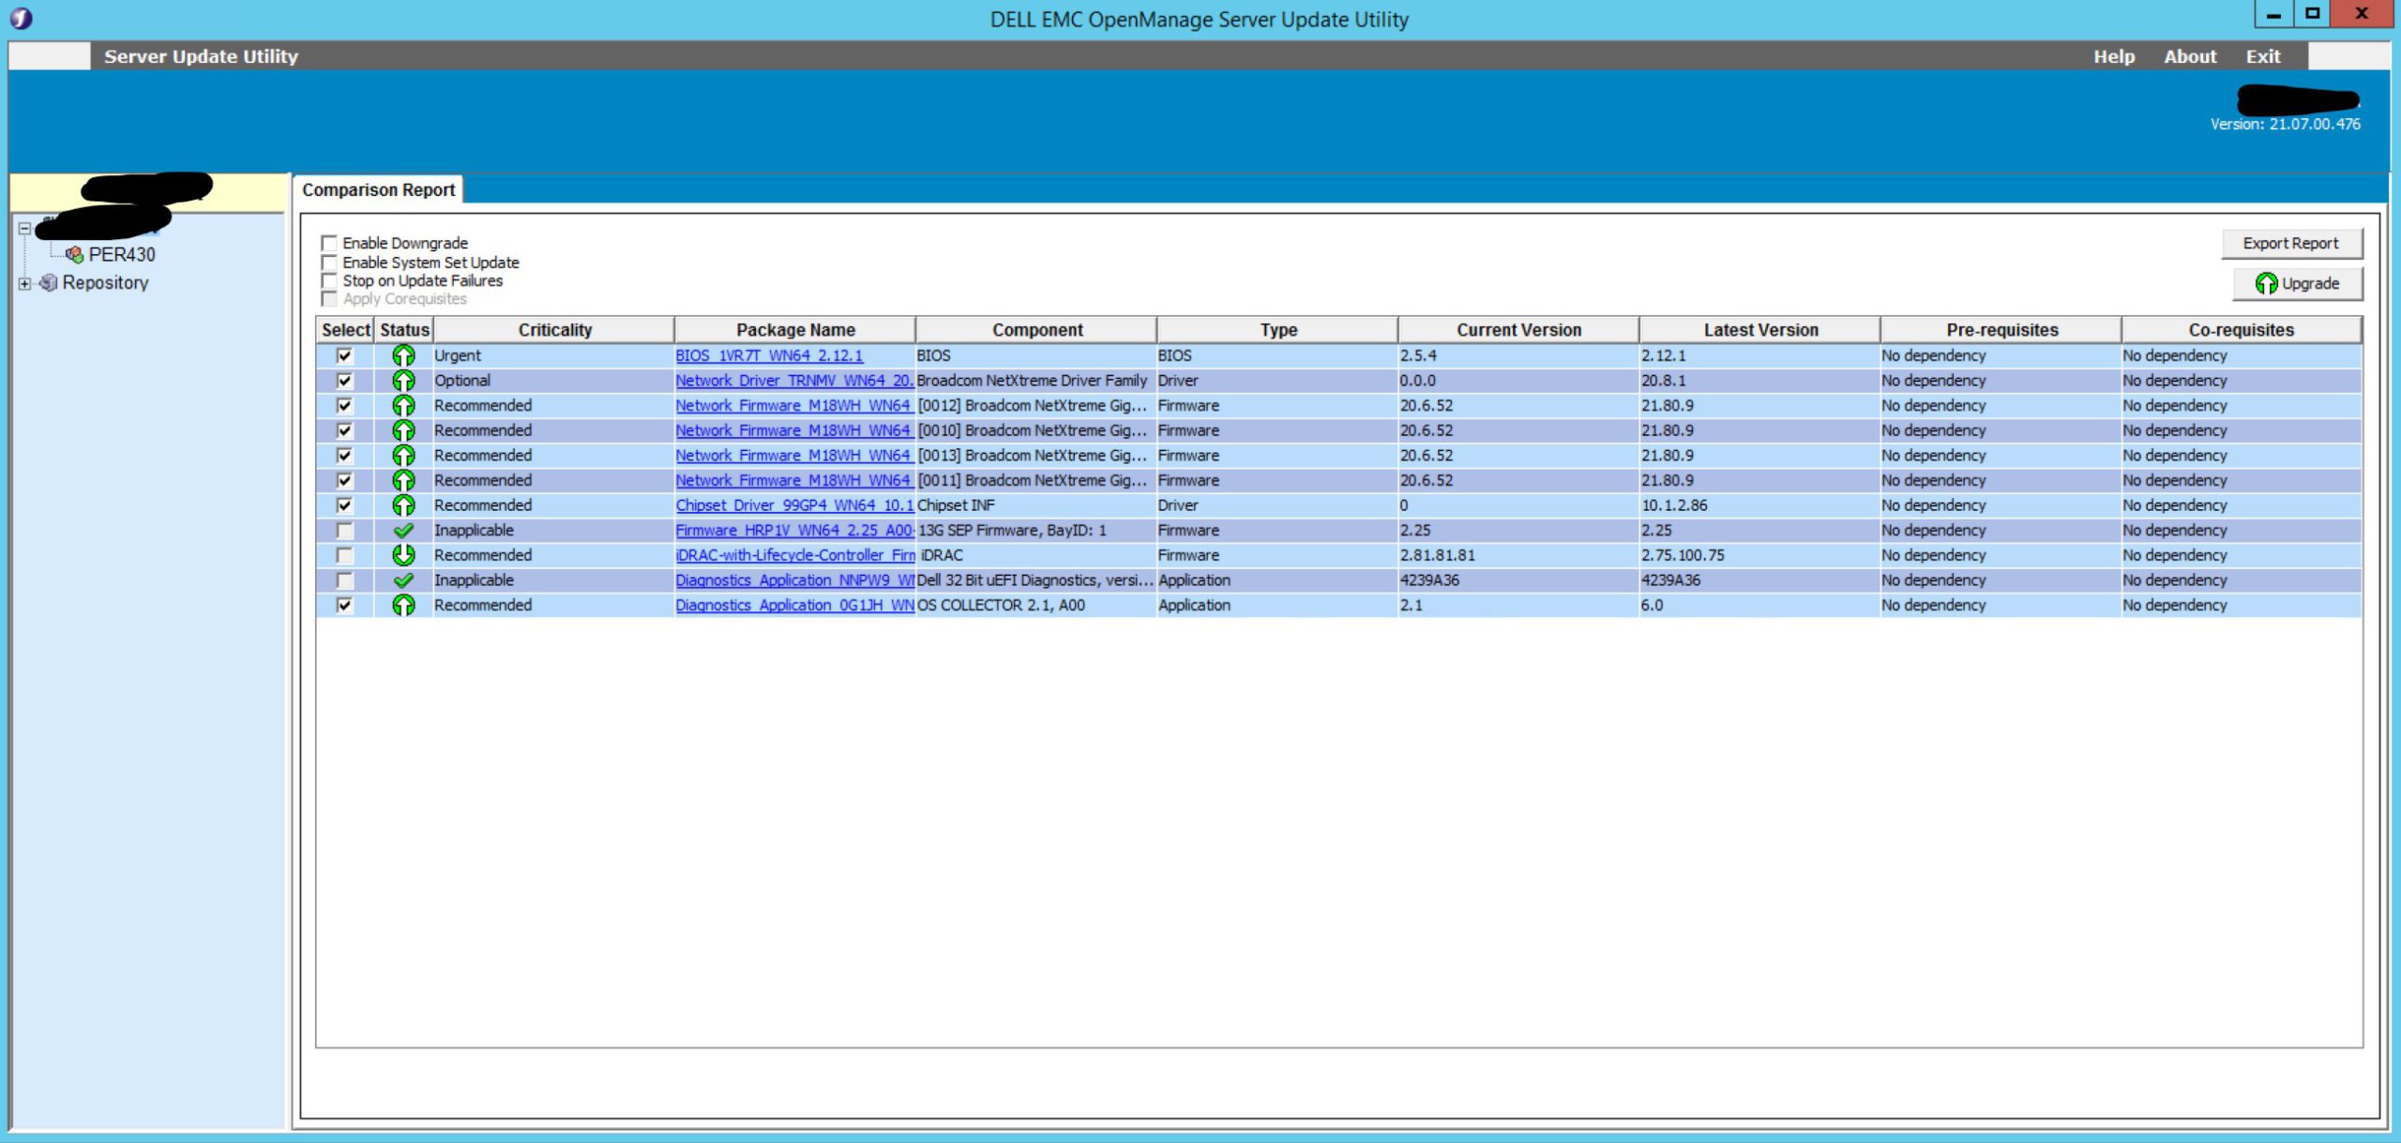Click status icon for Network Driver TRNMV row
2401x1143 pixels.
pyautogui.click(x=403, y=381)
